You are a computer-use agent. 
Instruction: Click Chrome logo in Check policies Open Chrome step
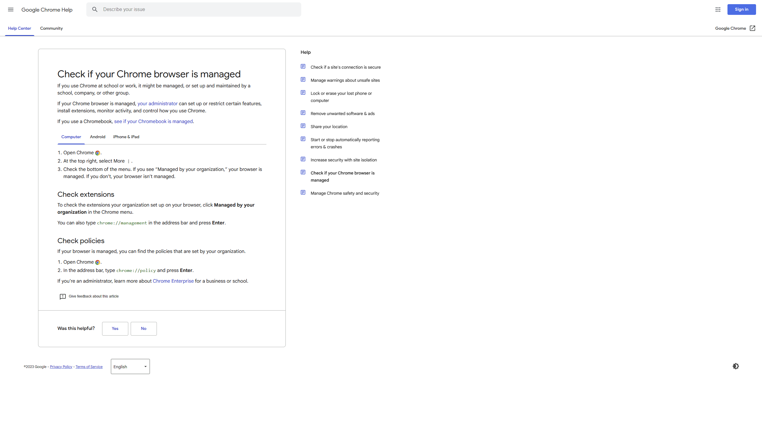98,262
